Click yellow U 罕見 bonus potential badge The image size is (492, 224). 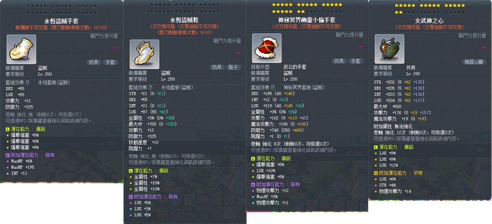tap(376, 173)
